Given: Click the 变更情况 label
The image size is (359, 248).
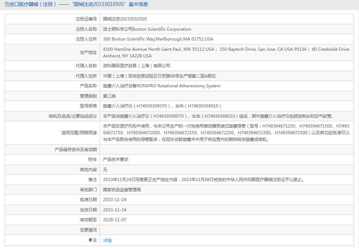Looking at the screenshot, I should coord(88,230).
